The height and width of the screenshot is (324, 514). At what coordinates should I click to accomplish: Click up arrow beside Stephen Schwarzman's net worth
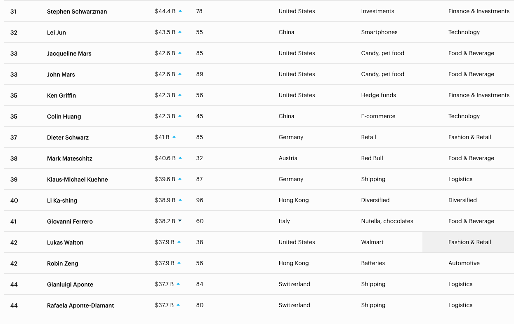[180, 11]
